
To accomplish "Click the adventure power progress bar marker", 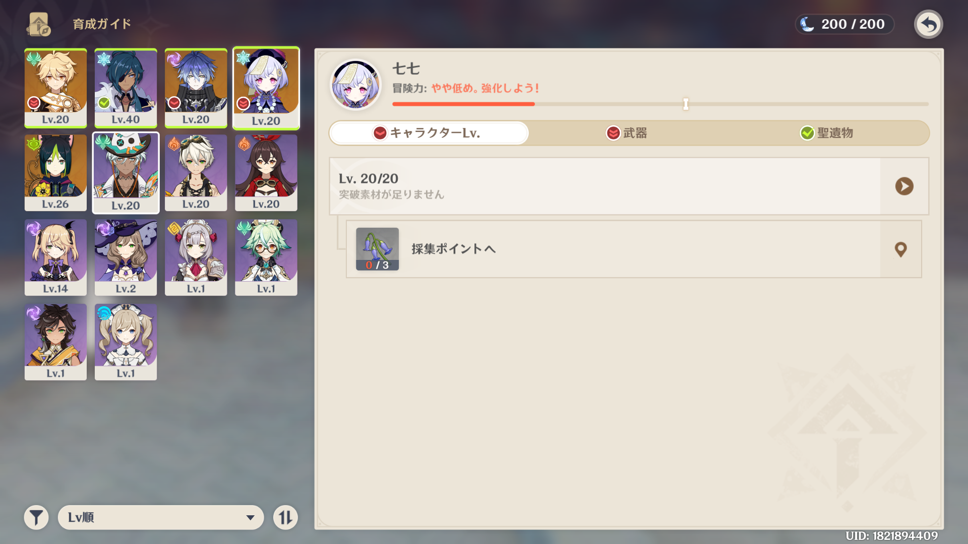I will pos(686,104).
